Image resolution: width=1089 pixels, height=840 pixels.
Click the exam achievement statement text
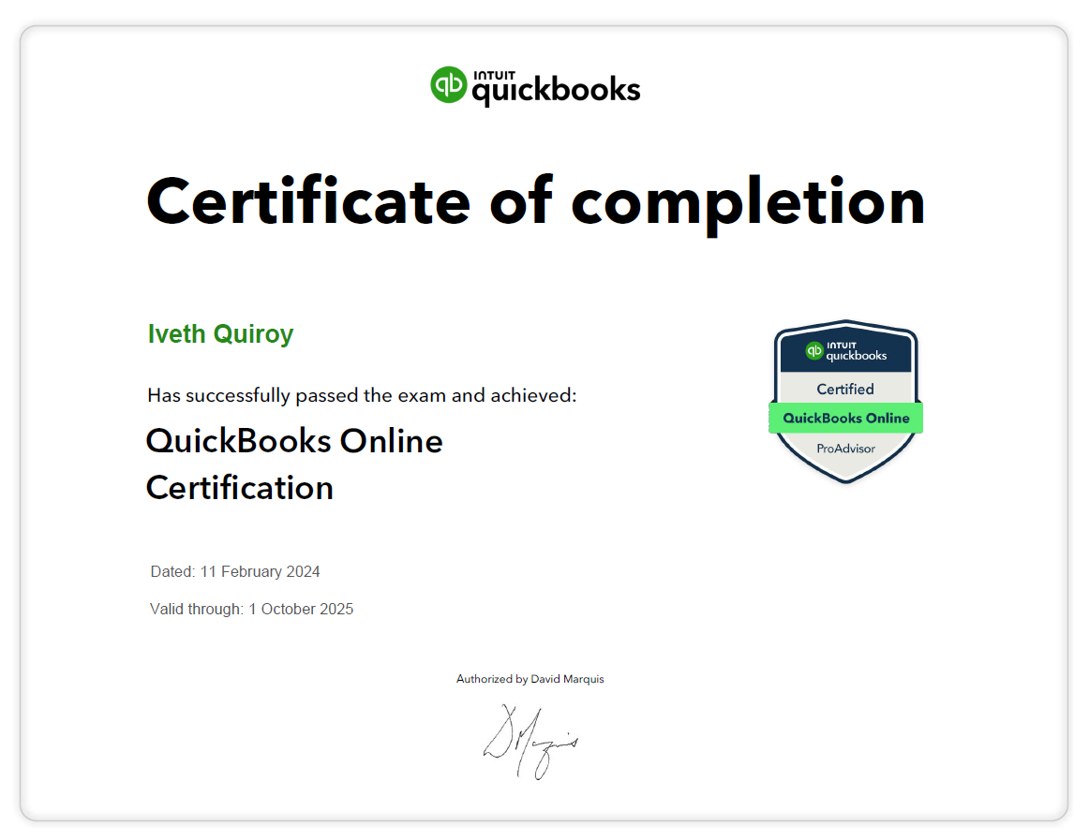pos(362,395)
